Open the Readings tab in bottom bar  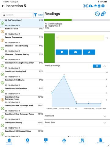coord(9,141)
